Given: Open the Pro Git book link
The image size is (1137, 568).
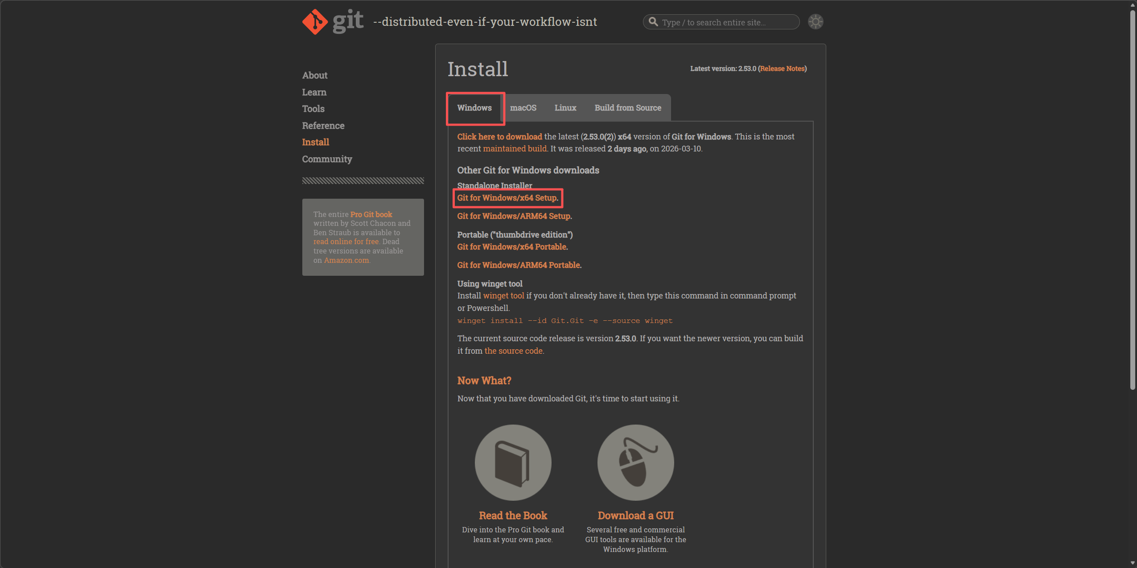Looking at the screenshot, I should point(371,214).
